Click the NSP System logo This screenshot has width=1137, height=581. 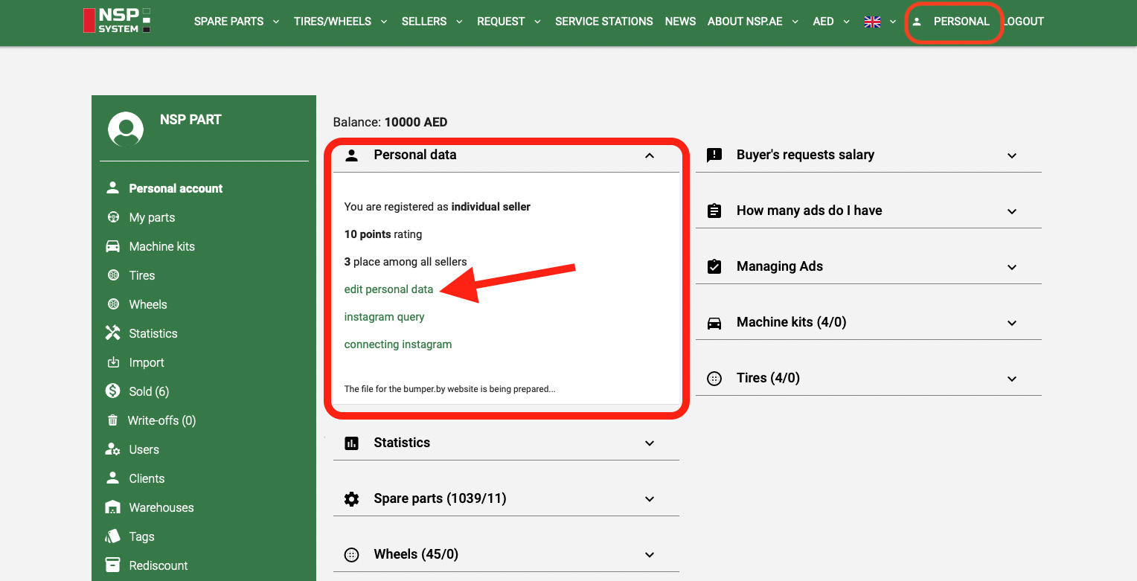117,21
